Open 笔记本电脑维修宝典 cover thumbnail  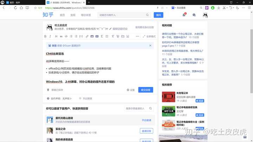point(168,111)
